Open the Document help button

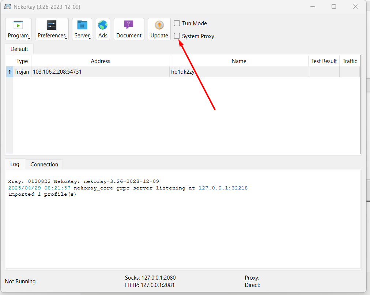[x=129, y=29]
